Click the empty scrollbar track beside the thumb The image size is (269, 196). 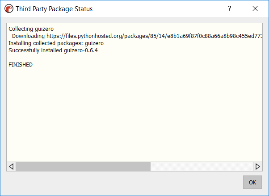202,167
